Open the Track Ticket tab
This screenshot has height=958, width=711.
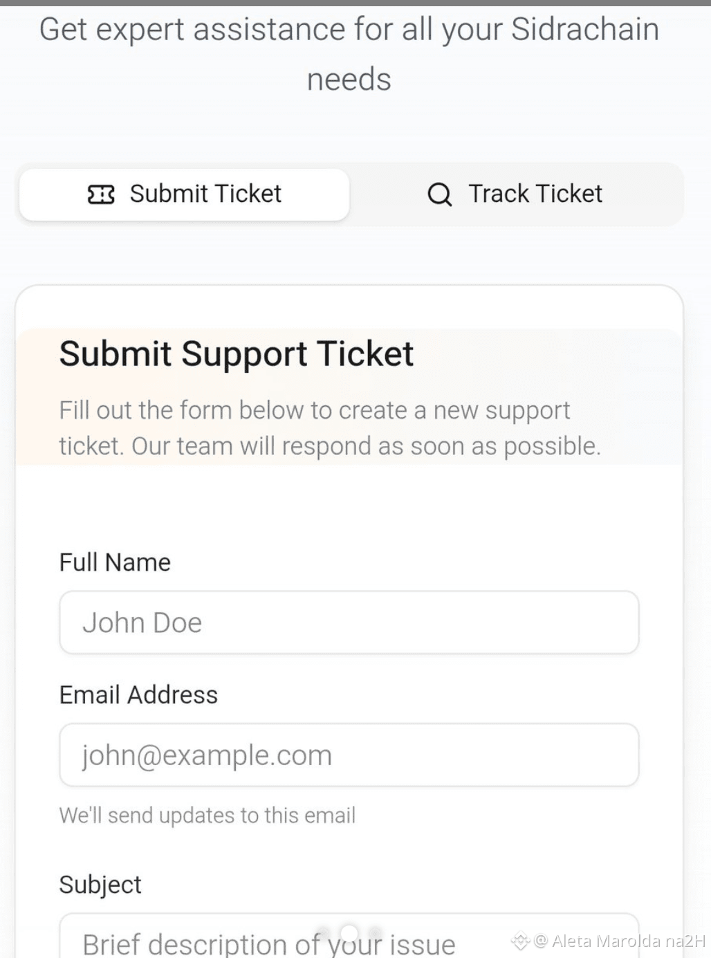point(515,194)
